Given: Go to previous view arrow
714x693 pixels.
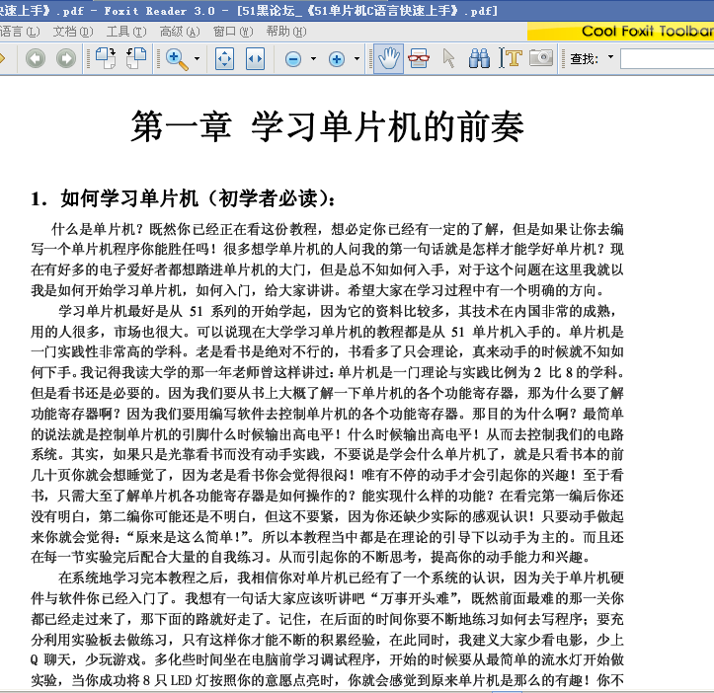Looking at the screenshot, I should [x=36, y=58].
